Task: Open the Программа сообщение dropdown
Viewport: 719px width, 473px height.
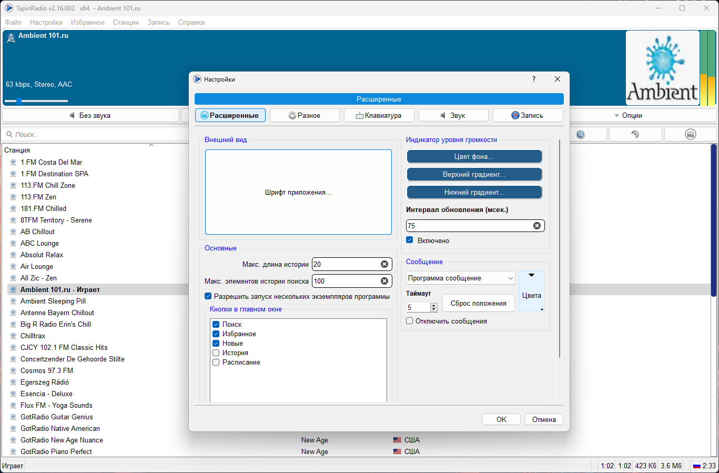Action: (x=461, y=278)
